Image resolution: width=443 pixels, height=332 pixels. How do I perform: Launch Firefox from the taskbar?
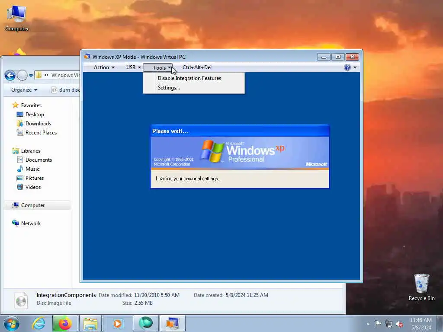pyautogui.click(x=65, y=323)
